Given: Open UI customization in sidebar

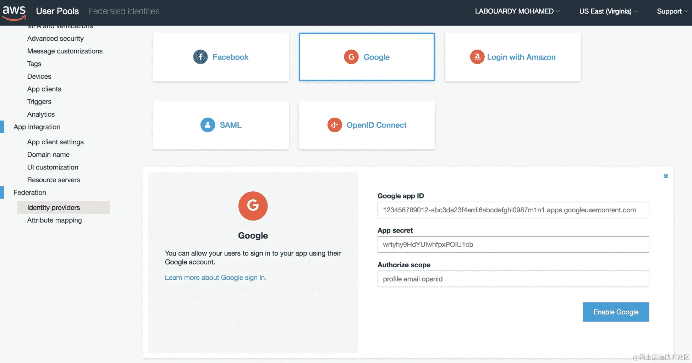Looking at the screenshot, I should 53,167.
